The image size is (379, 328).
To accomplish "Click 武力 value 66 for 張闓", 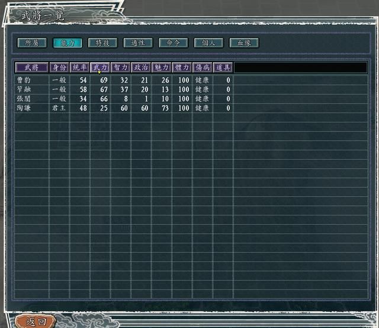I will (x=104, y=99).
